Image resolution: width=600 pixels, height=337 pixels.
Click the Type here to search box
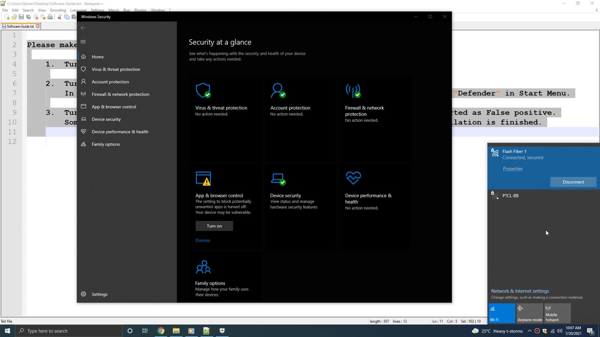click(68, 331)
